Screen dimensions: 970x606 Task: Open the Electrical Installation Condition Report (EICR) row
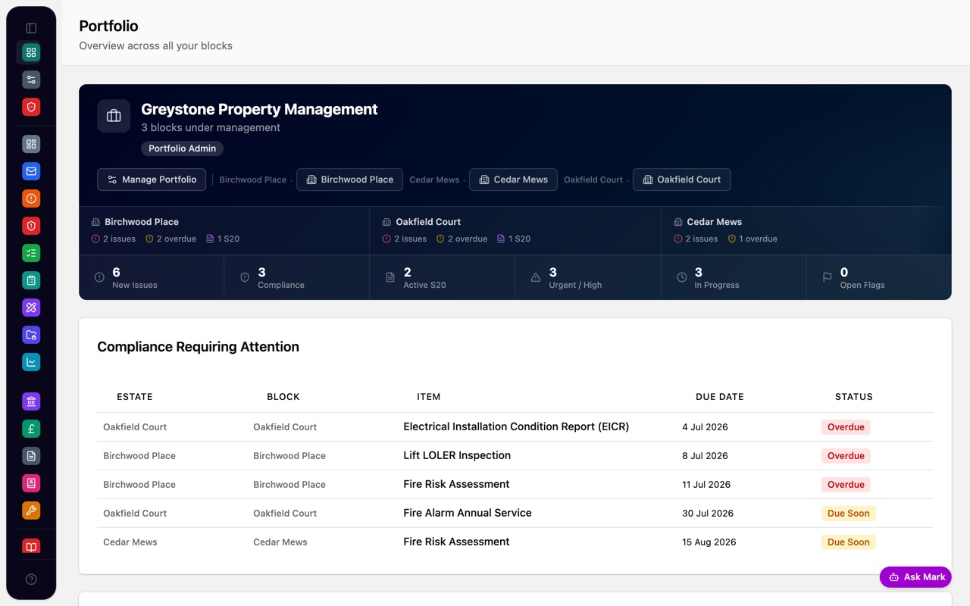[515, 426]
